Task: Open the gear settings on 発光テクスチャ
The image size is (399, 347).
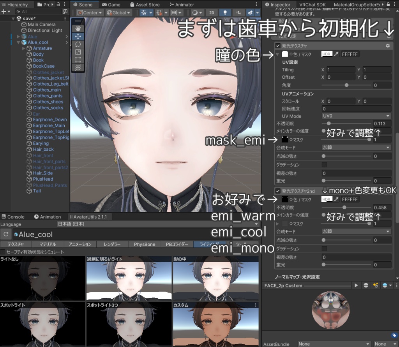Action: [387, 46]
